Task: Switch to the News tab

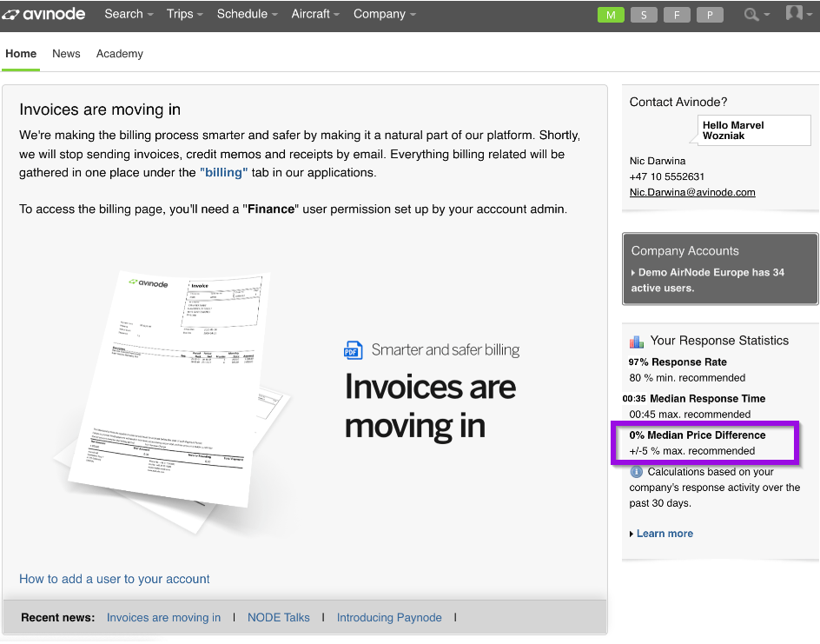Action: (66, 54)
